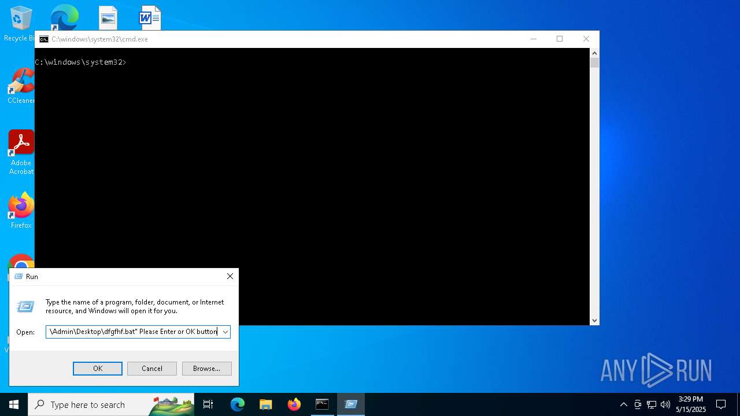Select the image file on the desktop
The height and width of the screenshot is (416, 740).
108,18
